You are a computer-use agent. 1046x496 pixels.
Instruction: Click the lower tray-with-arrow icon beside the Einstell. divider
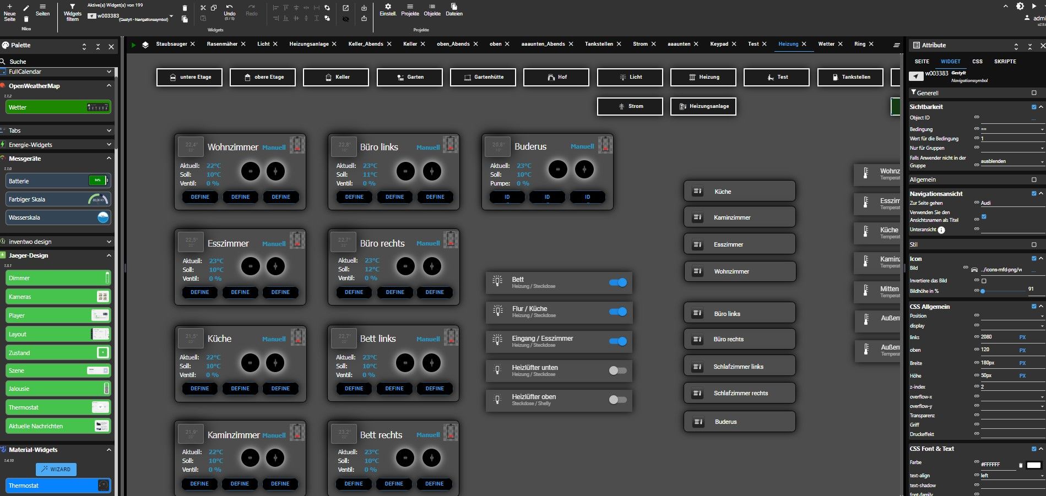point(364,19)
